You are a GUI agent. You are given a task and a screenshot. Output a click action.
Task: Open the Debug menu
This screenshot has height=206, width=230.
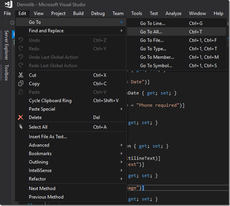point(98,13)
